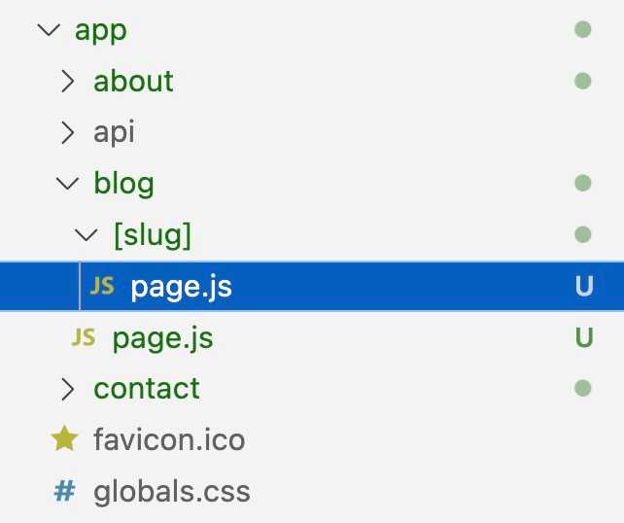
Task: Collapse the [slug] folder chevron
Action: coord(86,234)
